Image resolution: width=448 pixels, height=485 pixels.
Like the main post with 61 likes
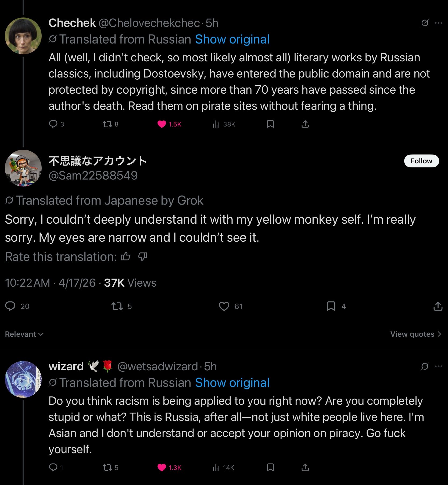pyautogui.click(x=224, y=306)
